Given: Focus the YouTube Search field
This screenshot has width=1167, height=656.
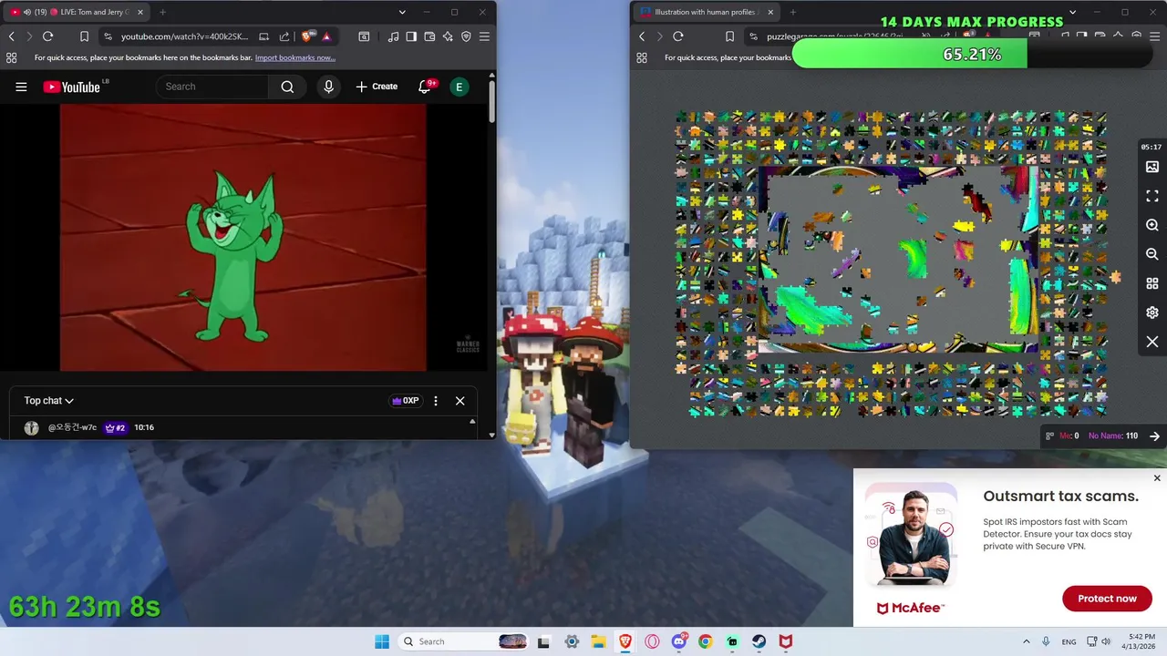Looking at the screenshot, I should [x=212, y=87].
